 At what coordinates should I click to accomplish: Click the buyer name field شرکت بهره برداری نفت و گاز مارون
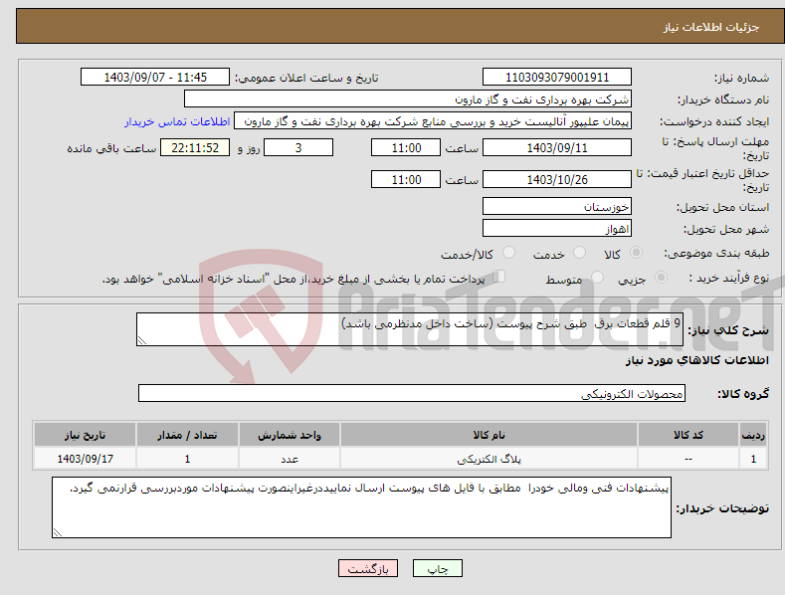[408, 99]
